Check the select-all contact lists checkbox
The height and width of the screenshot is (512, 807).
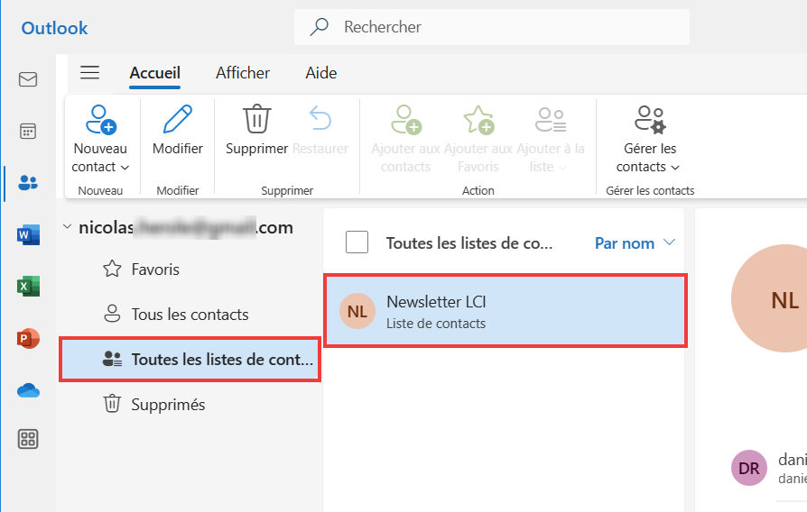click(357, 242)
